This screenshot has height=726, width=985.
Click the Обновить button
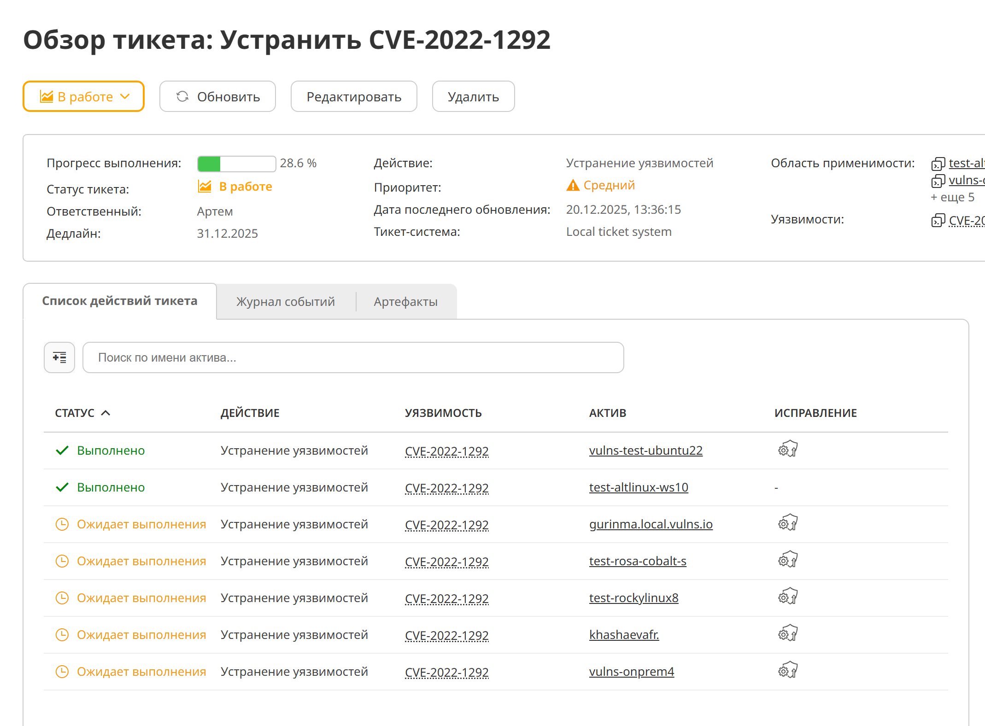[217, 97]
